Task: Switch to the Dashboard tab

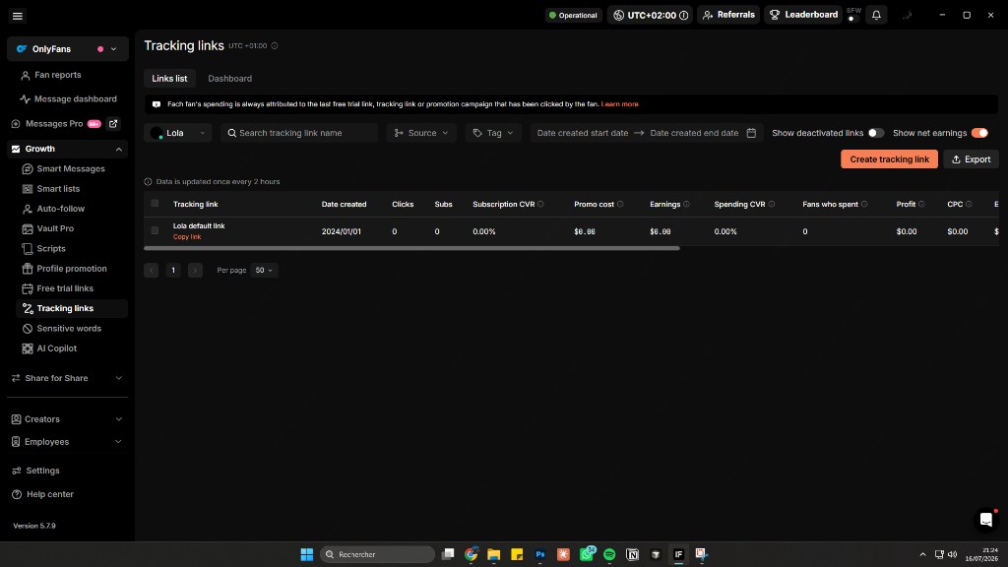Action: point(229,79)
